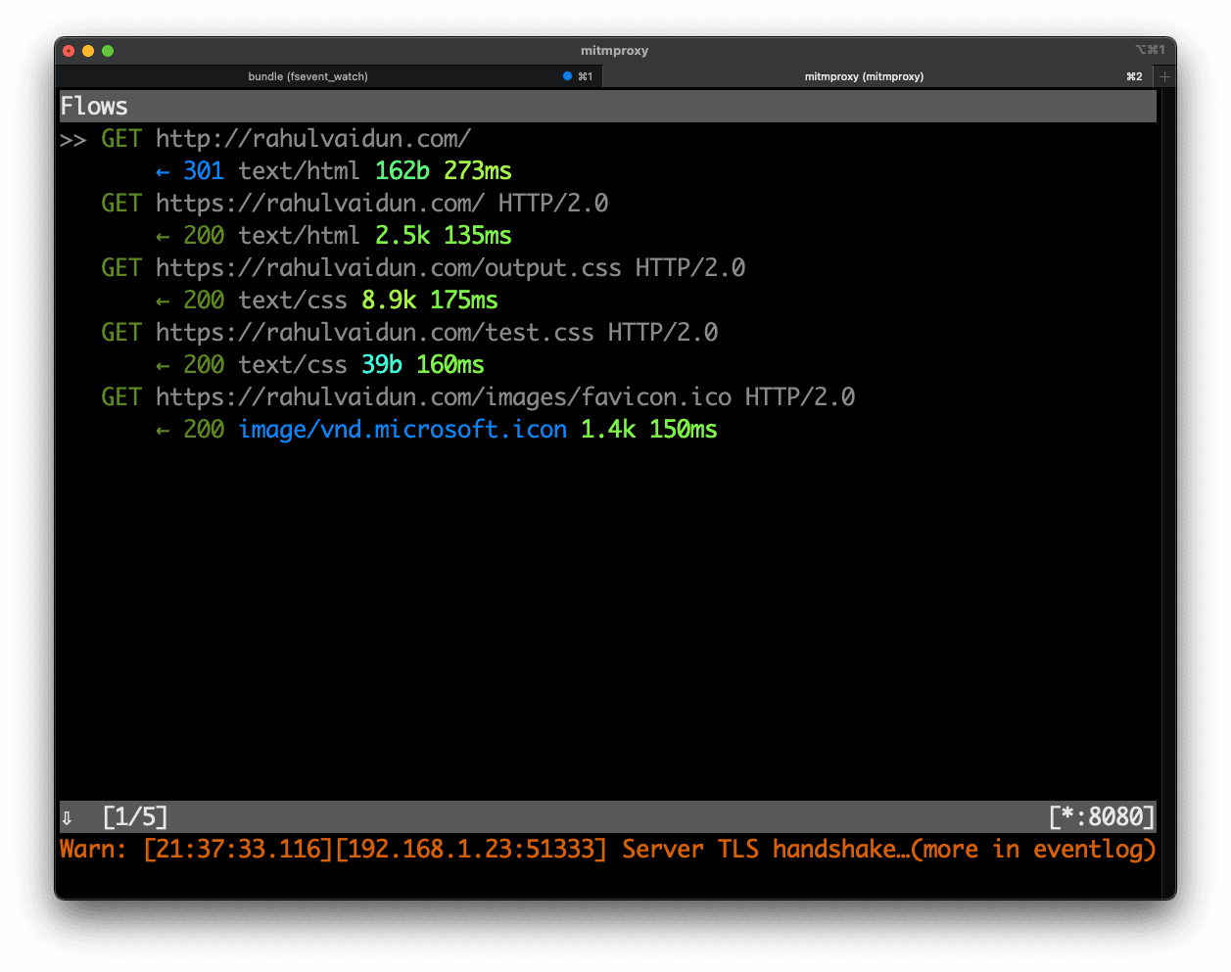Click the 175ms response time

pos(464,301)
